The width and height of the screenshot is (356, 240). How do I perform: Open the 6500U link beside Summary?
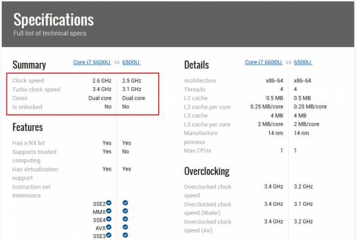pos(131,62)
